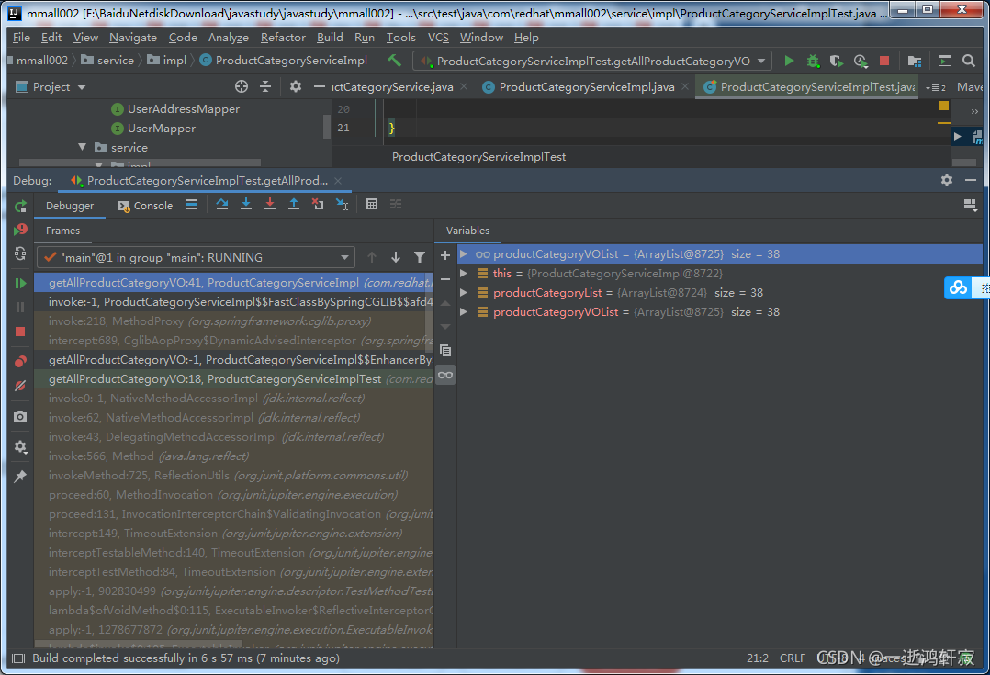
Task: Click the Build project hammer icon
Action: pyautogui.click(x=395, y=61)
